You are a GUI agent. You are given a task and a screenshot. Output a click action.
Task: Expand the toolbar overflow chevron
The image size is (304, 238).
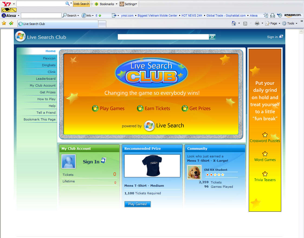coord(302,21)
